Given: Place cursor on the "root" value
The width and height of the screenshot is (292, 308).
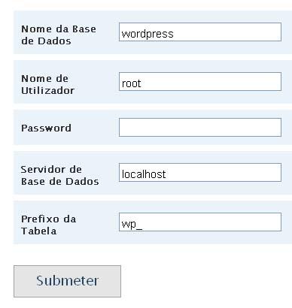Looking at the screenshot, I should [131, 83].
